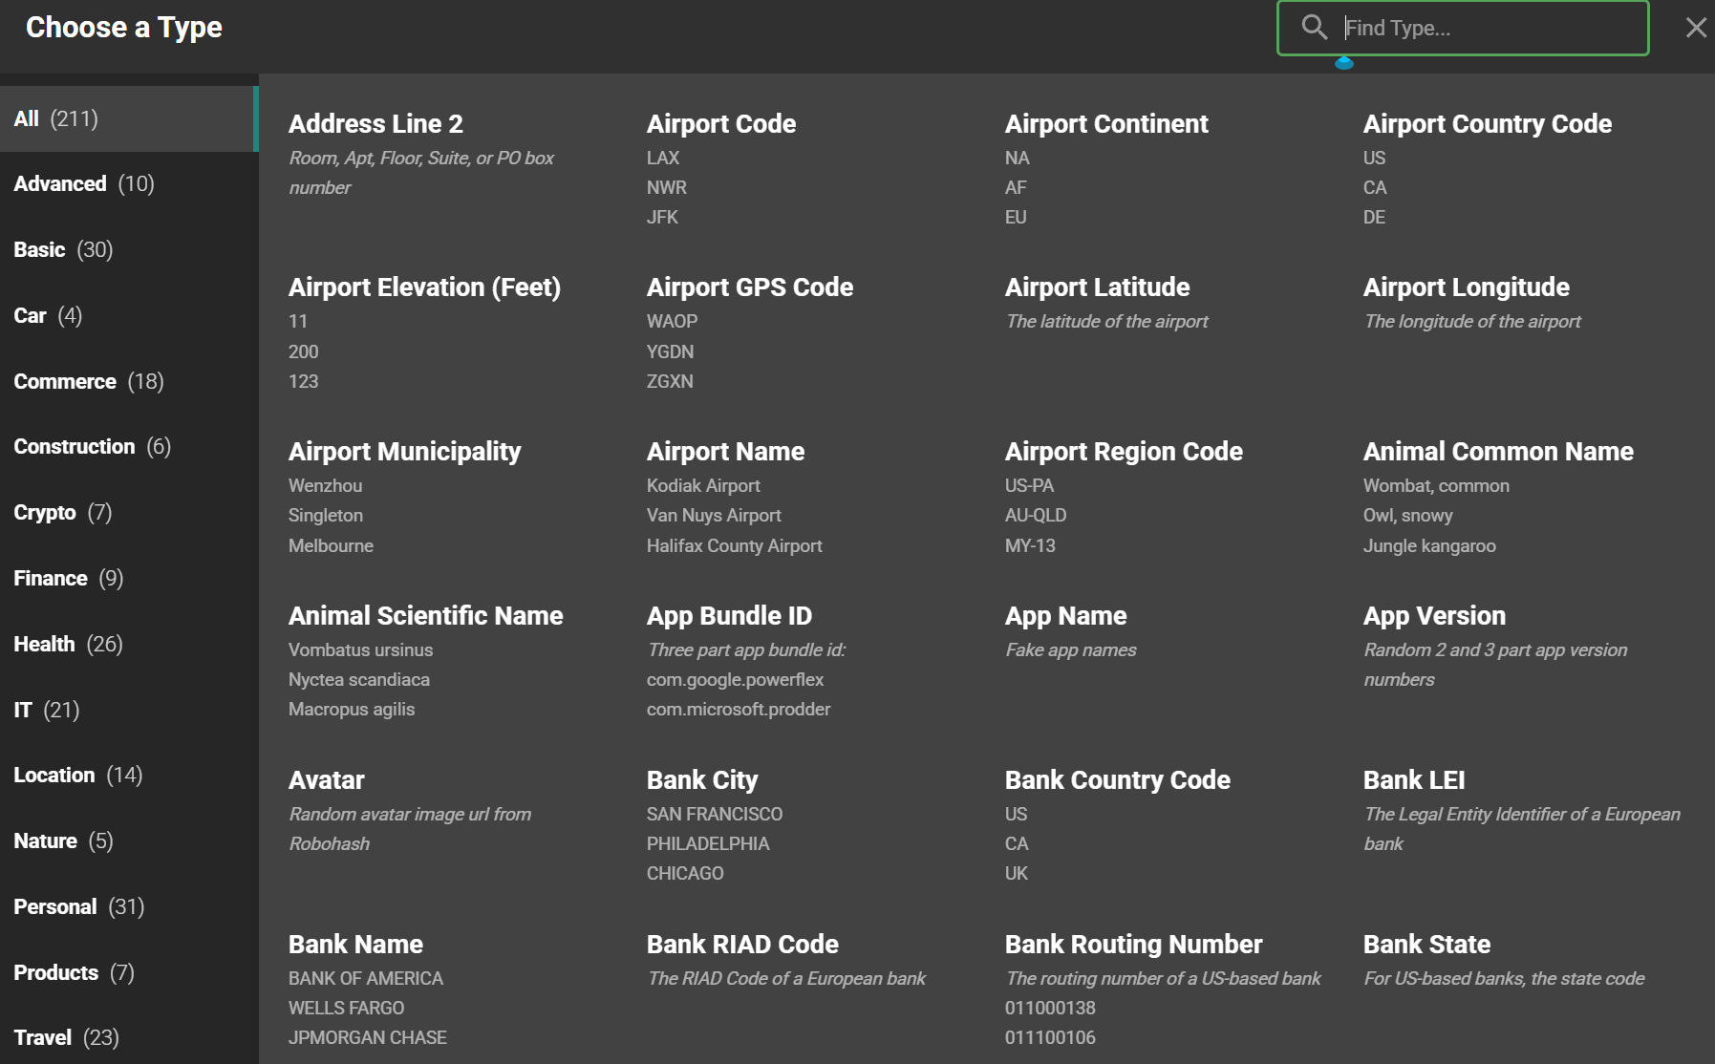The height and width of the screenshot is (1064, 1715).
Task: Filter by the Crypto category
Action: [63, 513]
